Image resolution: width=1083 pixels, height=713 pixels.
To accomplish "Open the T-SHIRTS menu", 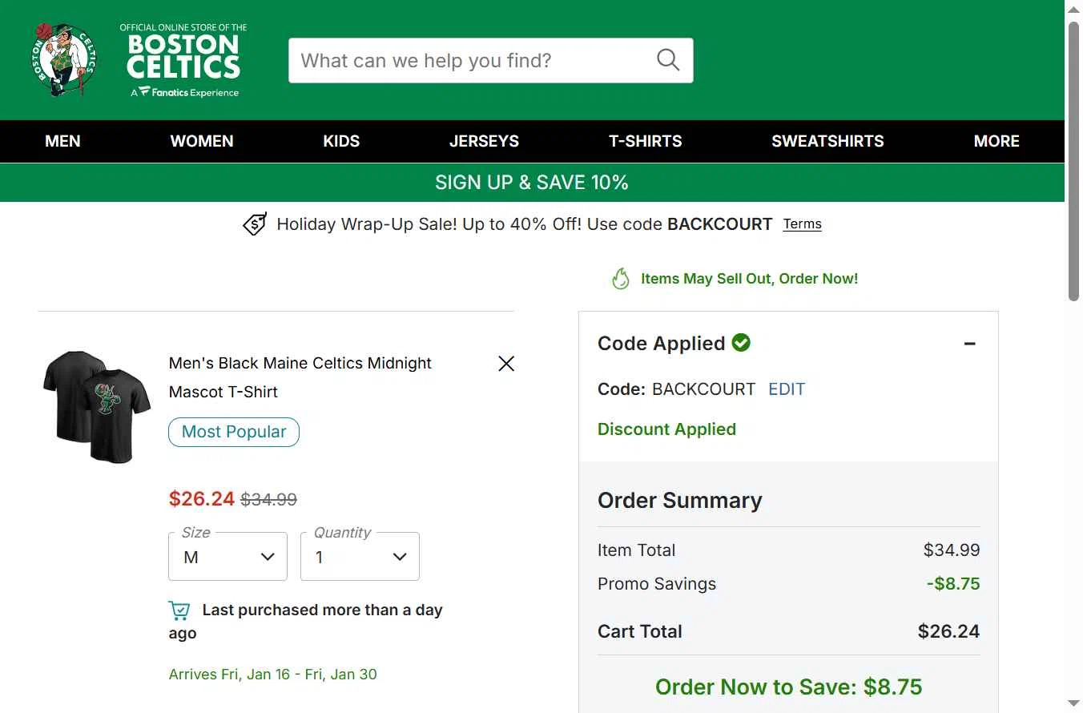I will click(x=646, y=141).
